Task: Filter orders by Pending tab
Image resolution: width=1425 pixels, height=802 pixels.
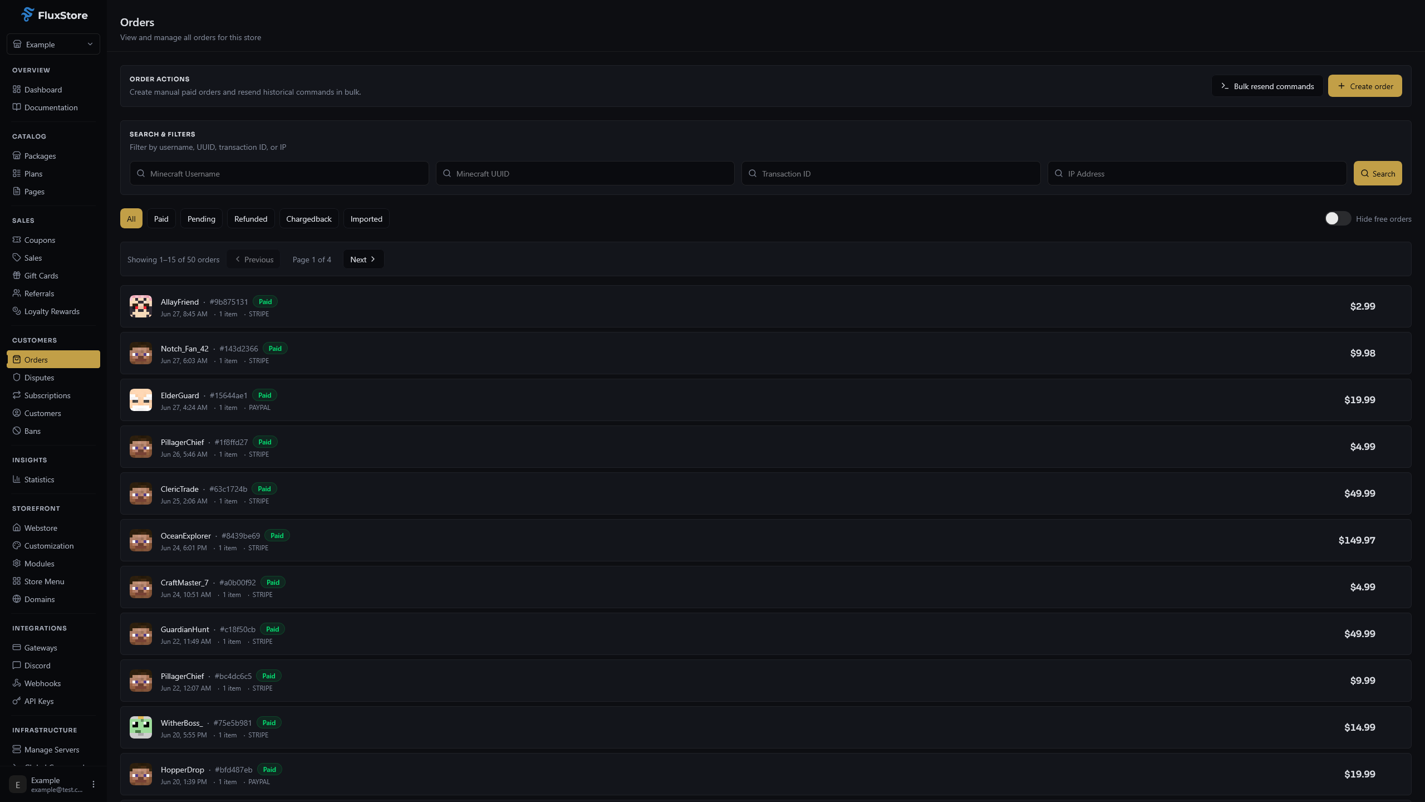Action: (202, 218)
